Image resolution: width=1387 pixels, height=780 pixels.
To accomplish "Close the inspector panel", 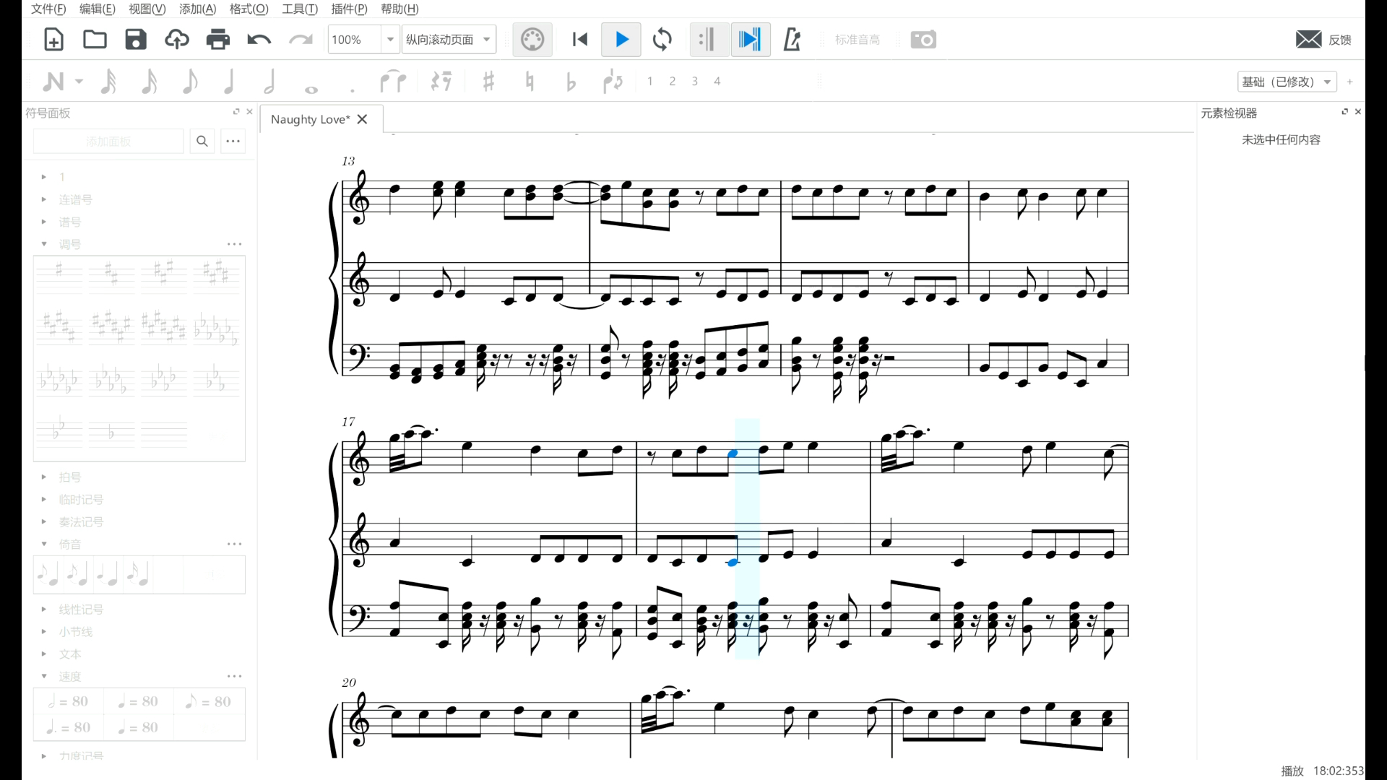I will [x=1358, y=111].
